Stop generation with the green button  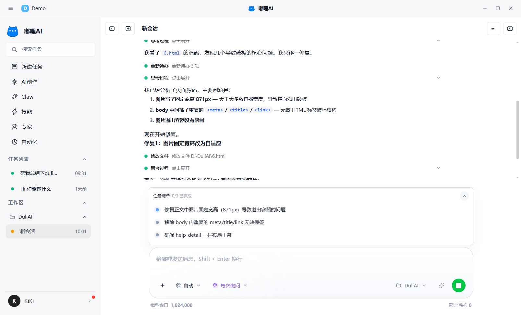coord(459,285)
